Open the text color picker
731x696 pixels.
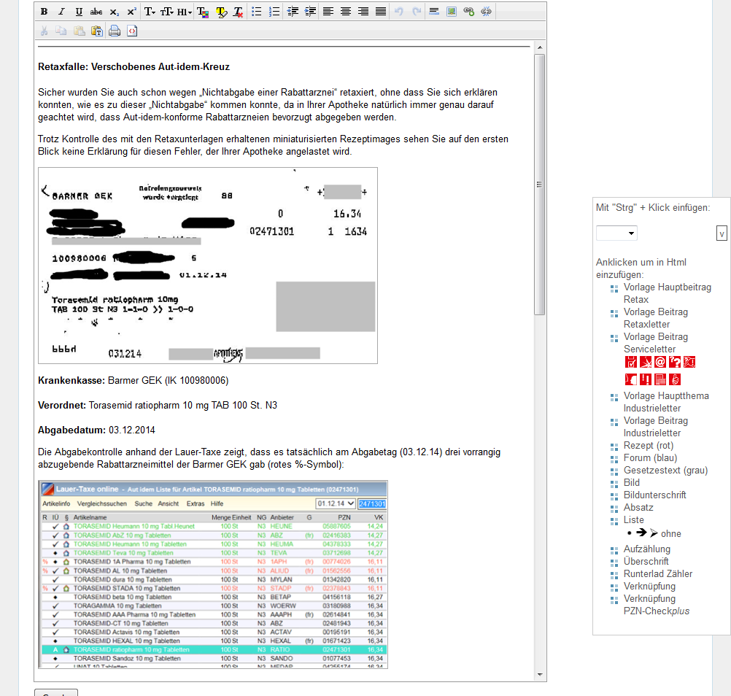[x=204, y=12]
